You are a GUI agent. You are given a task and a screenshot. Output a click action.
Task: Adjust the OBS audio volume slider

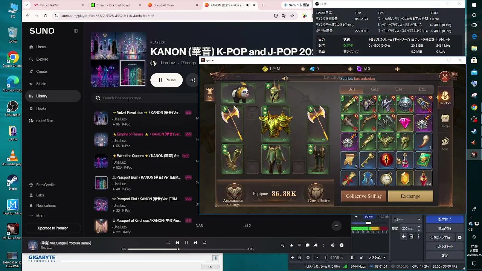click(x=369, y=223)
